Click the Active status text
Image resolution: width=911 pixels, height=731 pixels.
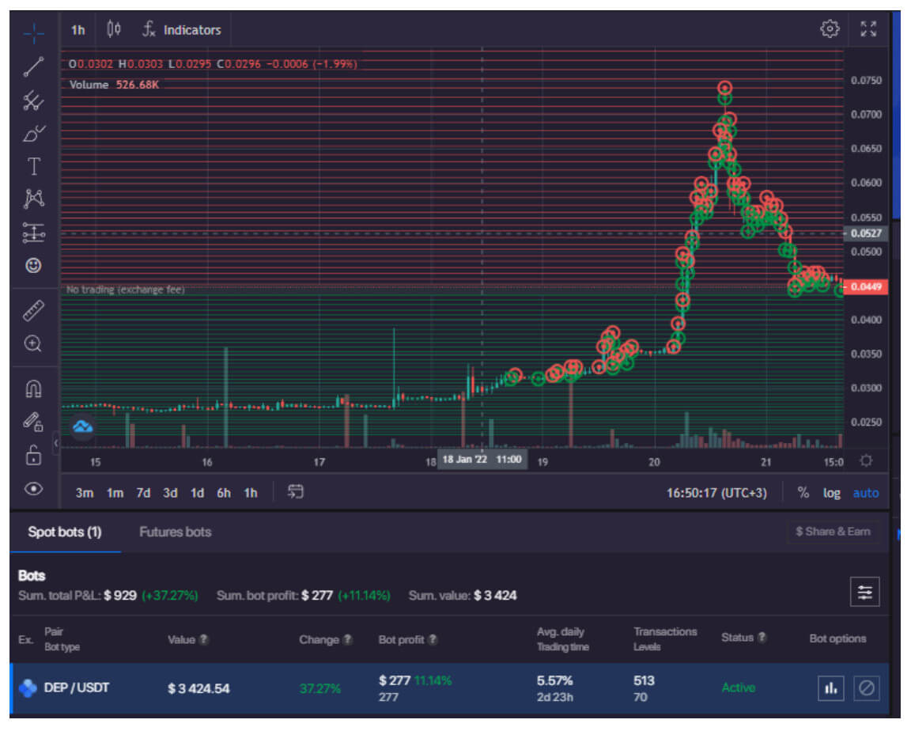738,687
